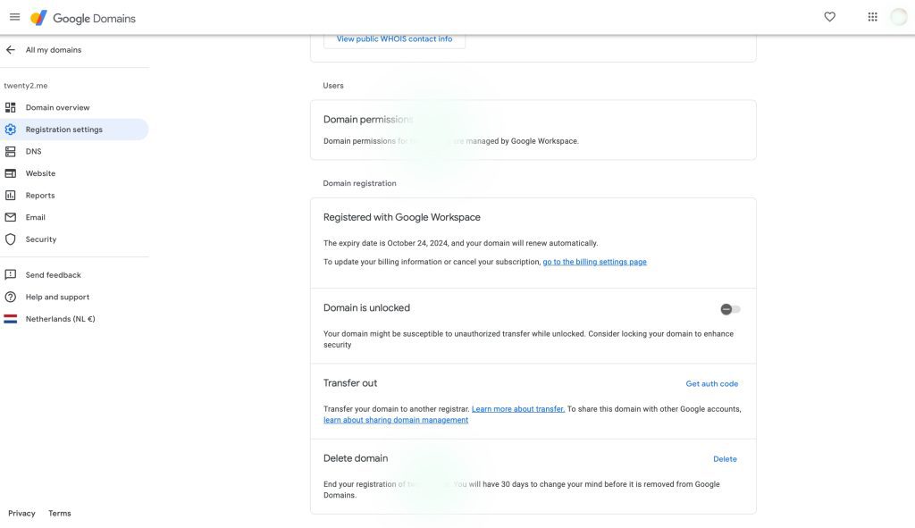Click the Users section label
Viewport: 915px width, 528px height.
(333, 86)
